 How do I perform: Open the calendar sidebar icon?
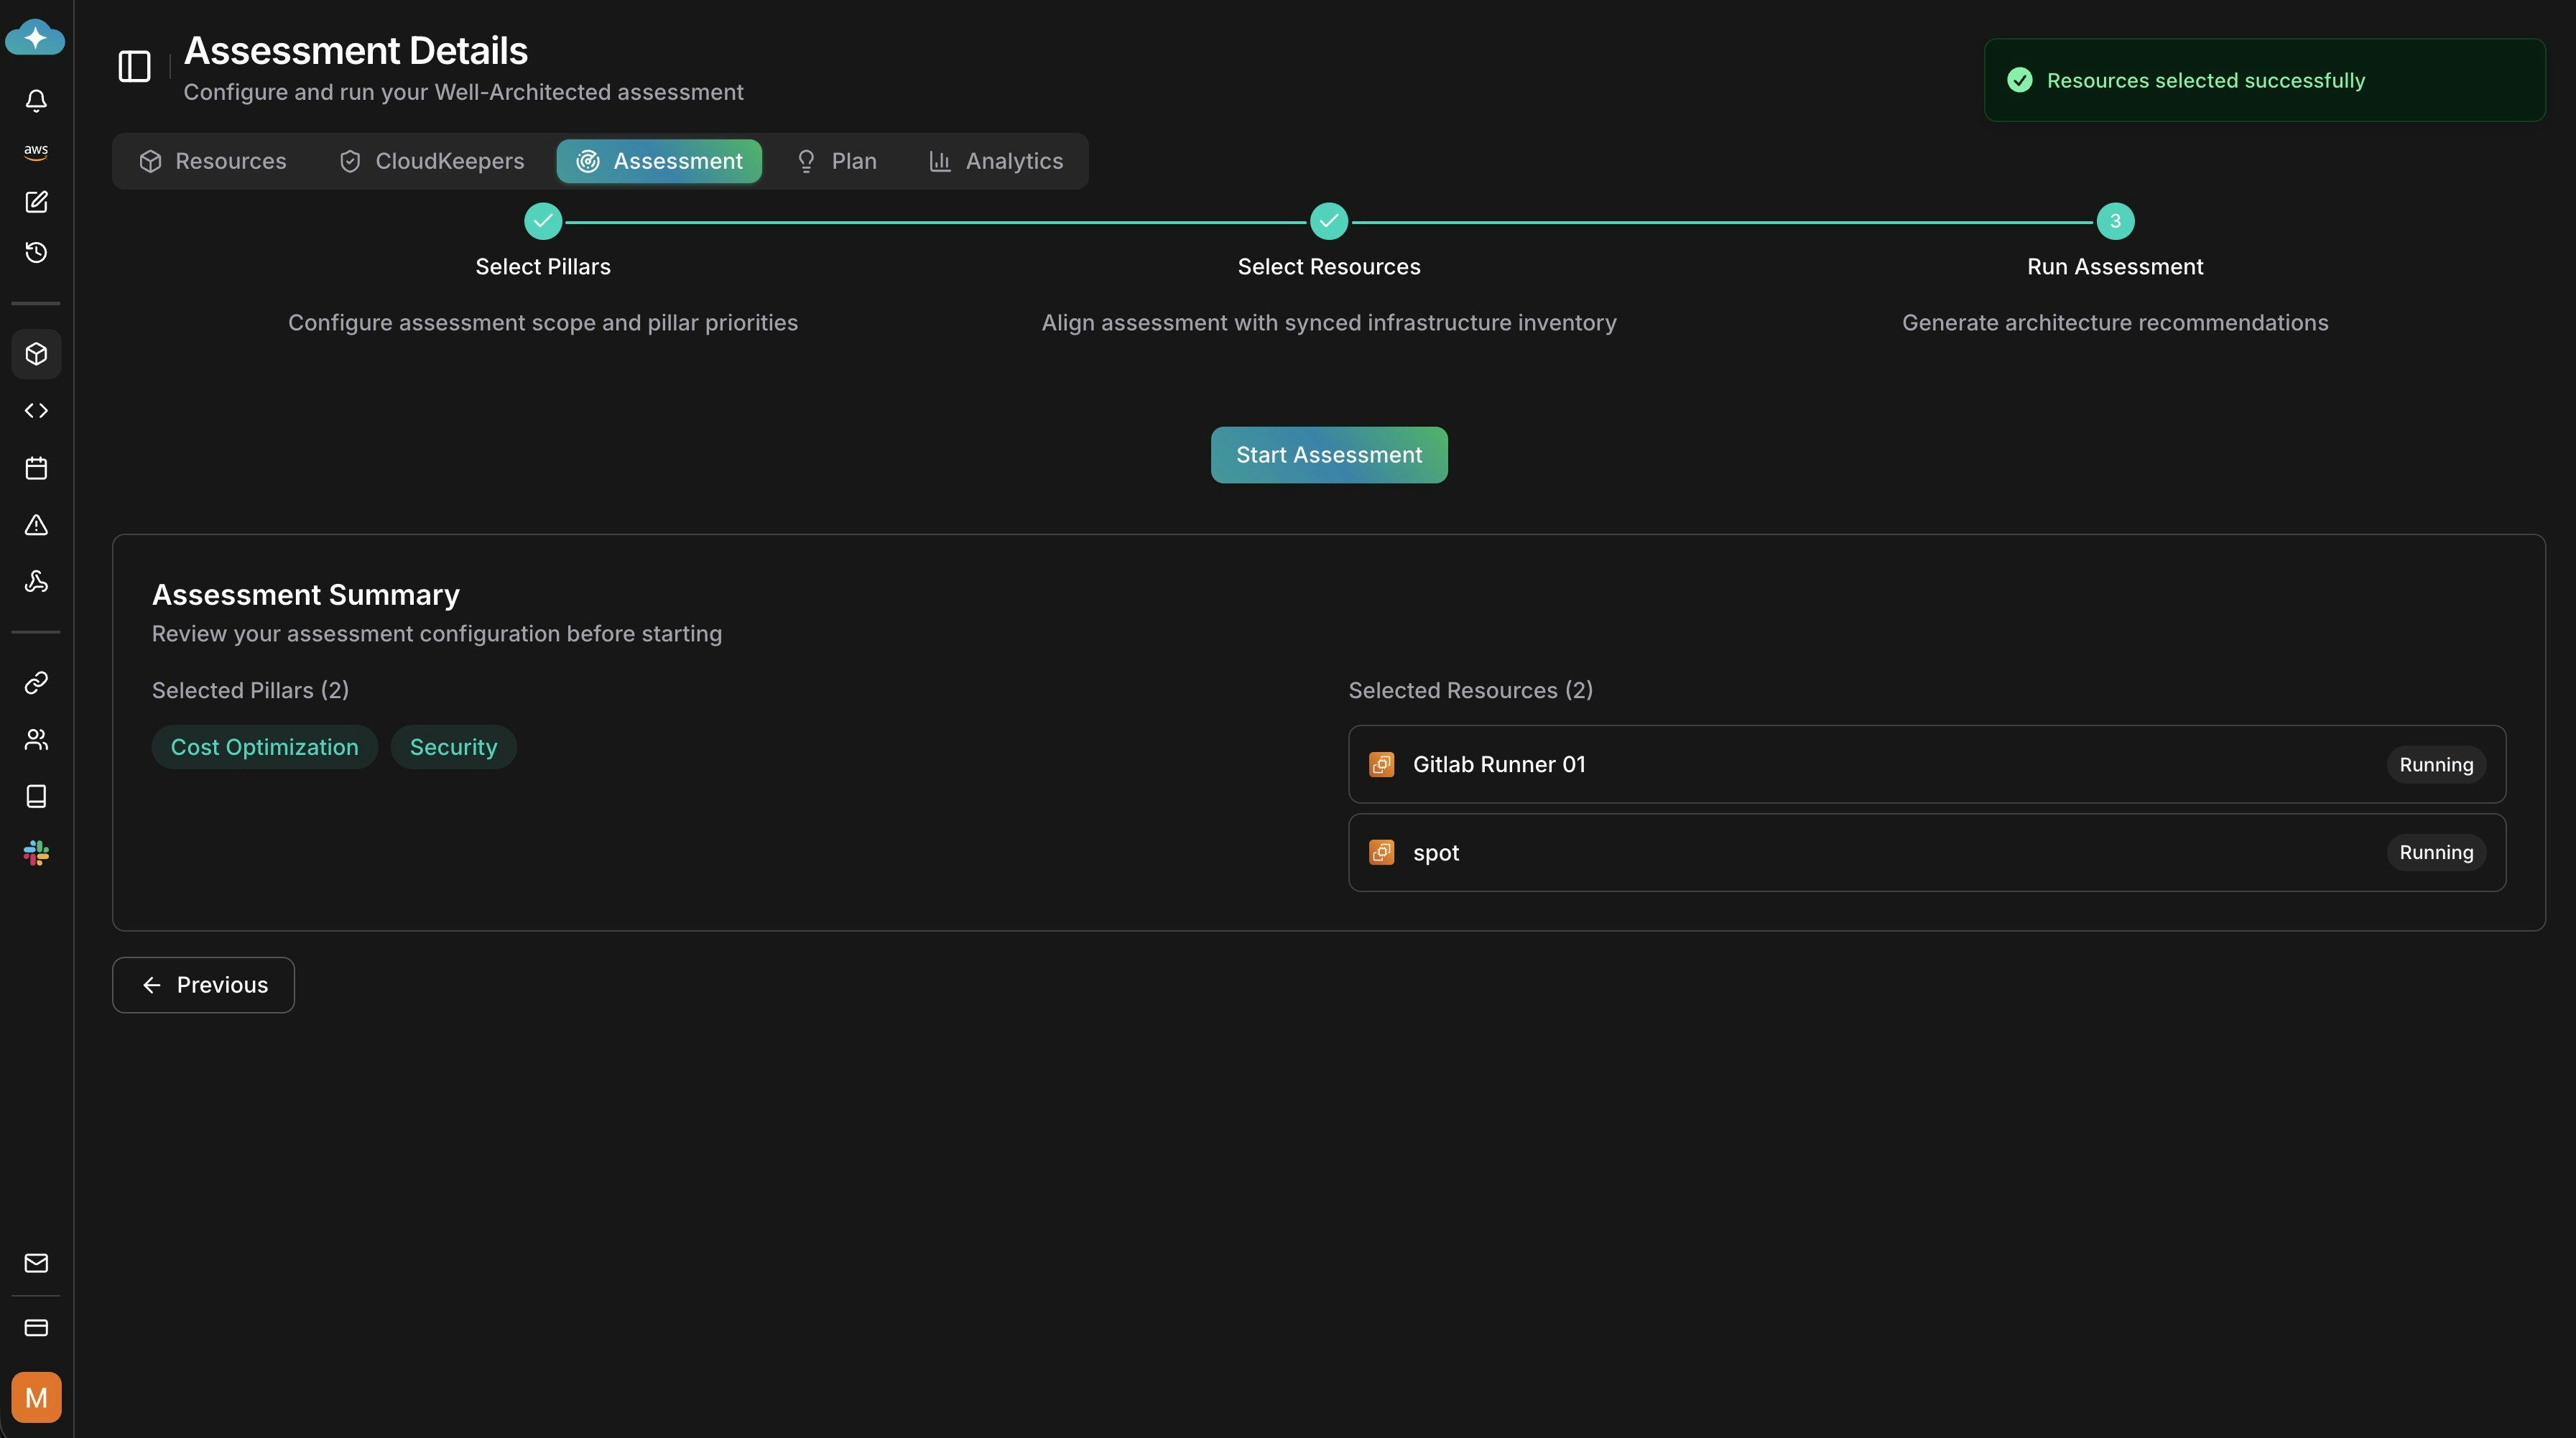pos(36,468)
